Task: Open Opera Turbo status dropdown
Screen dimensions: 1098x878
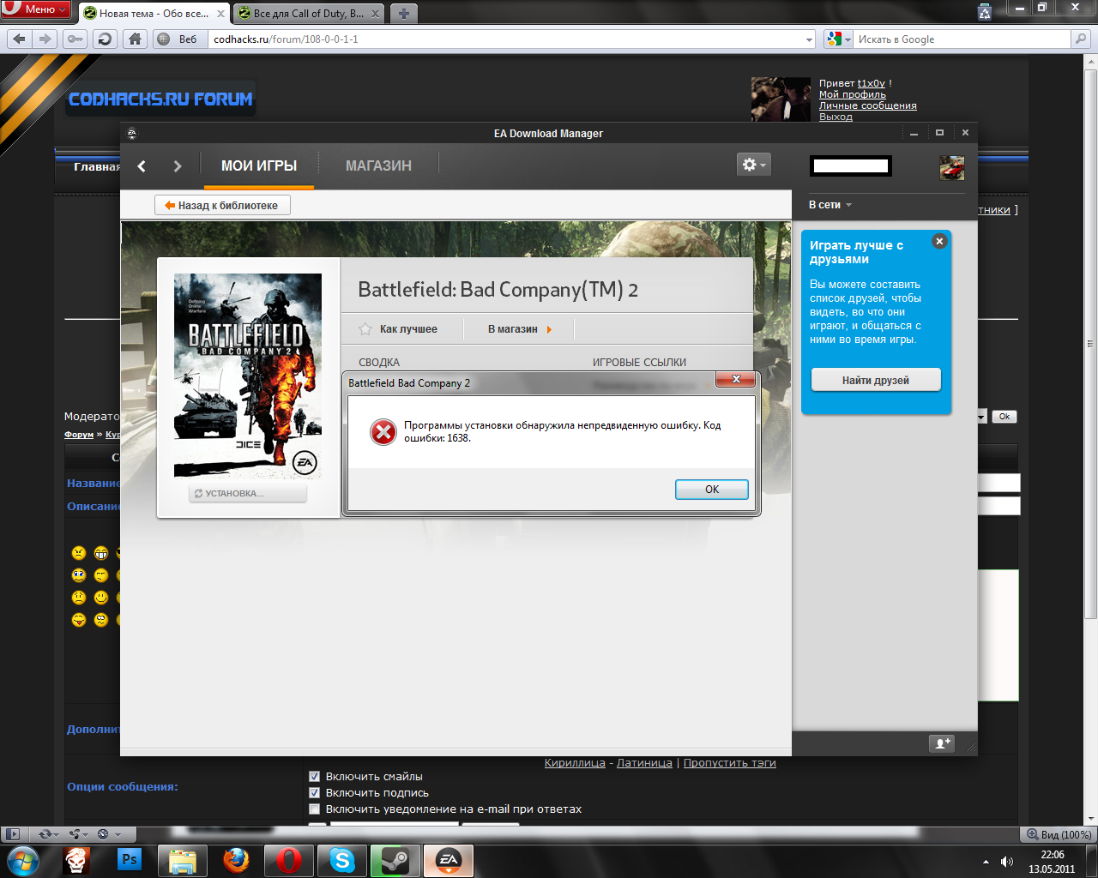Action: point(109,834)
